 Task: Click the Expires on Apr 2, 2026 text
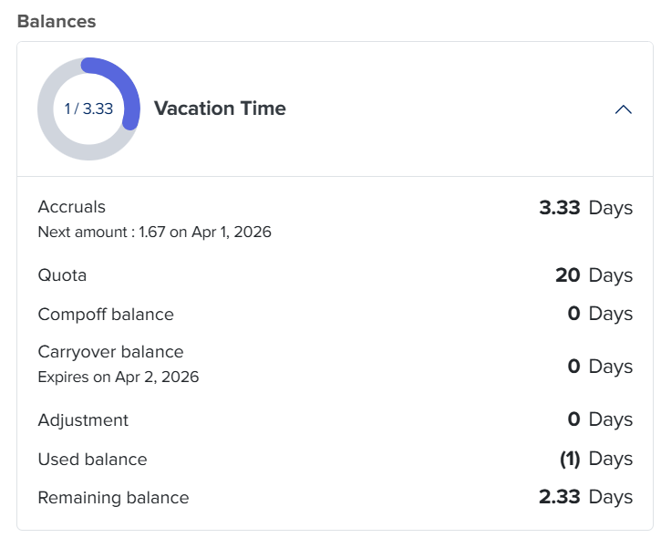tap(118, 376)
